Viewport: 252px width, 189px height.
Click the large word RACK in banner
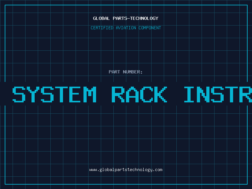[x=139, y=94]
